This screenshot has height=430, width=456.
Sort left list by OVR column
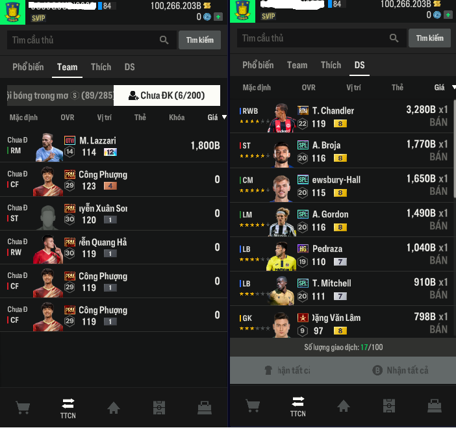[x=67, y=118]
